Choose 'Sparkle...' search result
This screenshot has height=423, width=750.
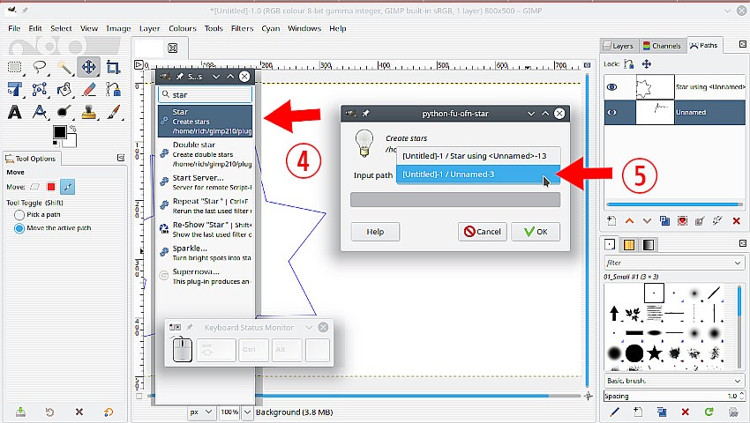click(x=206, y=253)
